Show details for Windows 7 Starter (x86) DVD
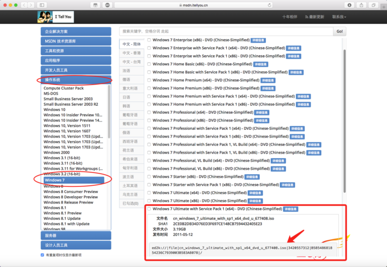The height and width of the screenshot is (267, 387). 252,177
